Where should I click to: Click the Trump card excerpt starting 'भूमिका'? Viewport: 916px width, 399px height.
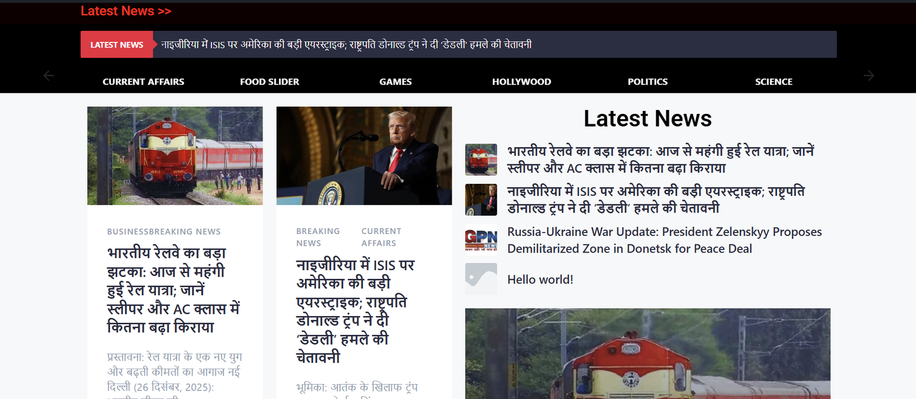[357, 390]
